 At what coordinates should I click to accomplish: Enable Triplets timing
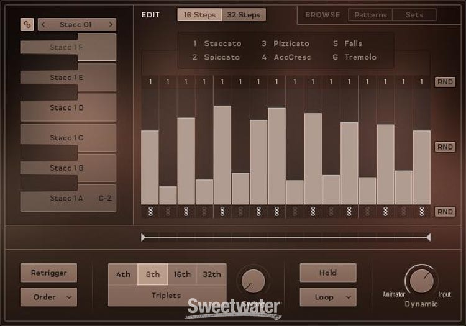pos(167,296)
